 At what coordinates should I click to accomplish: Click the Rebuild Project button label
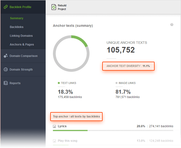(62, 7)
